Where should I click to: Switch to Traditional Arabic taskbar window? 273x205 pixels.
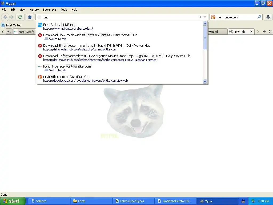(175, 201)
